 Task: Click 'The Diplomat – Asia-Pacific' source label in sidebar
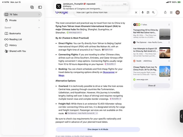(x=150, y=42)
